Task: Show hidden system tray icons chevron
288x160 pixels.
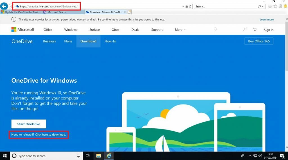Action: tap(250, 156)
